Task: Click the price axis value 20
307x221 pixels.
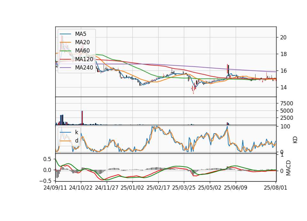Action: [283, 37]
